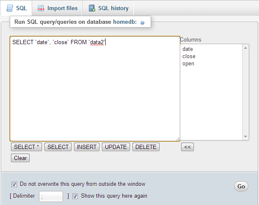259x205 pixels.
Task: Click the plain SELECT button
Action: (58, 147)
